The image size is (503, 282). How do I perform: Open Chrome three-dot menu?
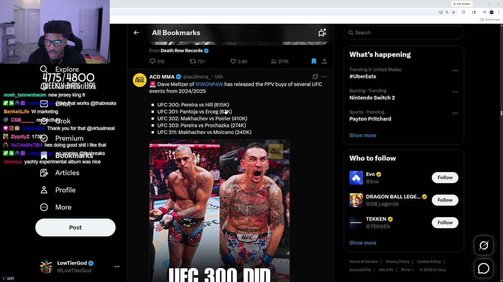(x=498, y=13)
